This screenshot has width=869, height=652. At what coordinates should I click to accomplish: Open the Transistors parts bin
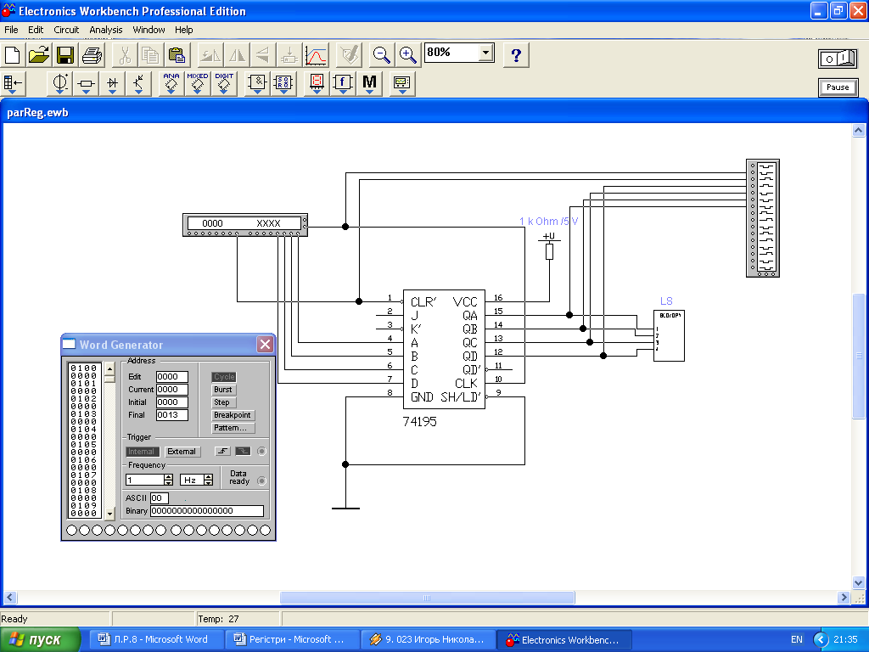[138, 84]
